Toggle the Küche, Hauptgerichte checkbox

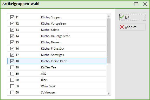click(12, 36)
